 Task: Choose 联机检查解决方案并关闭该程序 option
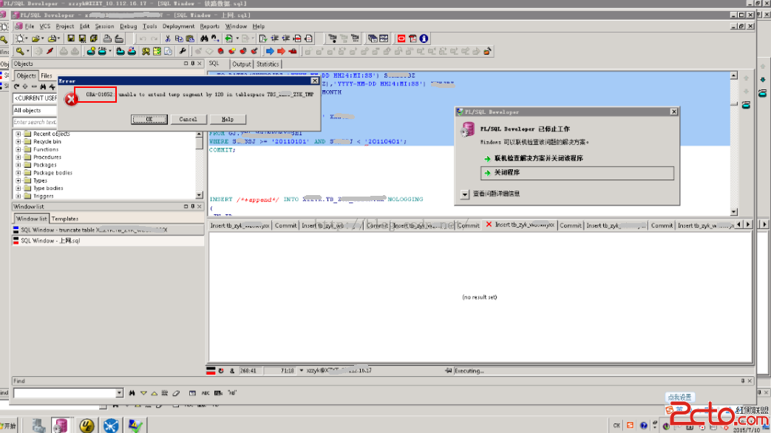pyautogui.click(x=538, y=158)
